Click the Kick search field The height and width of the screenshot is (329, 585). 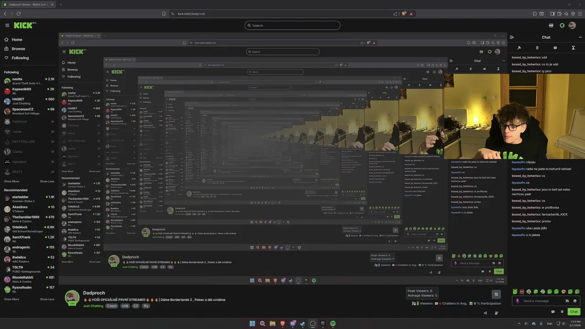click(x=292, y=26)
